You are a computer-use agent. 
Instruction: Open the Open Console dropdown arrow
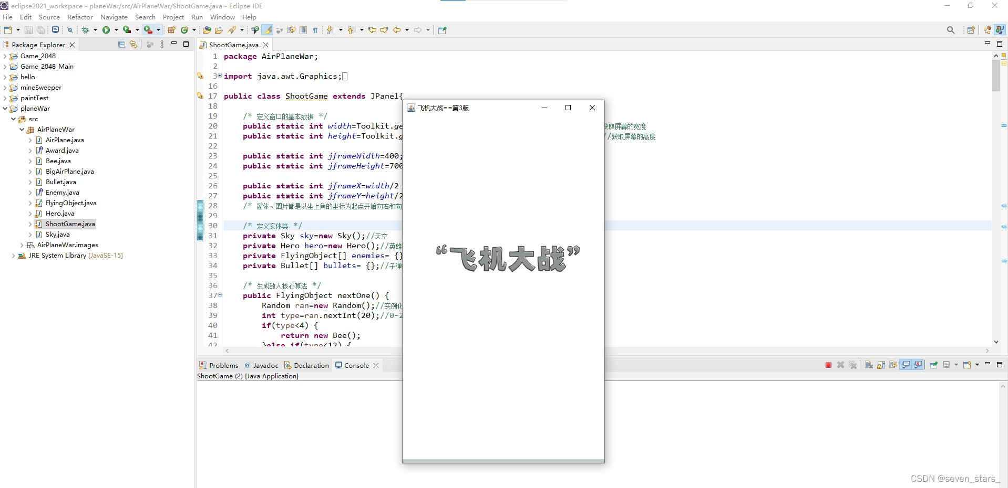(x=977, y=365)
